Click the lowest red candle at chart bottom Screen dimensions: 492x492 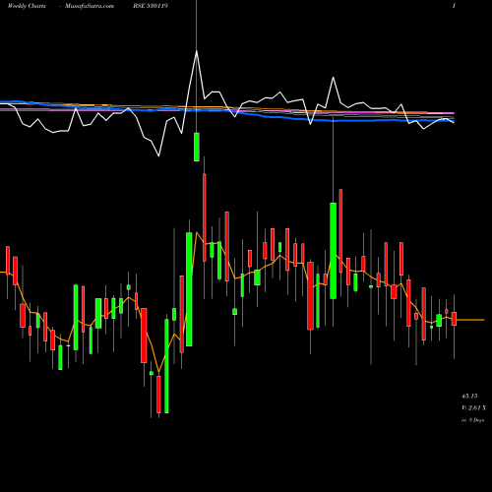coord(158,395)
